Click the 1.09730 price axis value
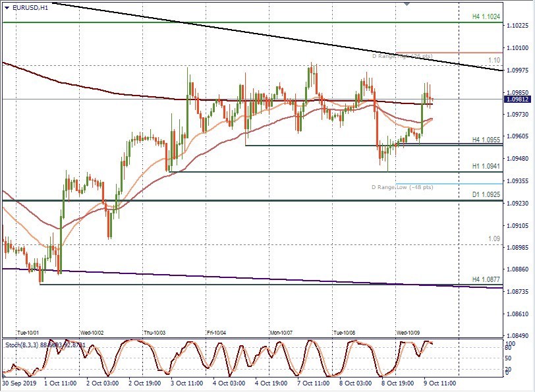The image size is (535, 392). (518, 114)
